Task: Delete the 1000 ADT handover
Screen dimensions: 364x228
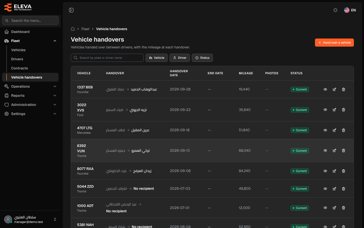Action: coord(344,208)
